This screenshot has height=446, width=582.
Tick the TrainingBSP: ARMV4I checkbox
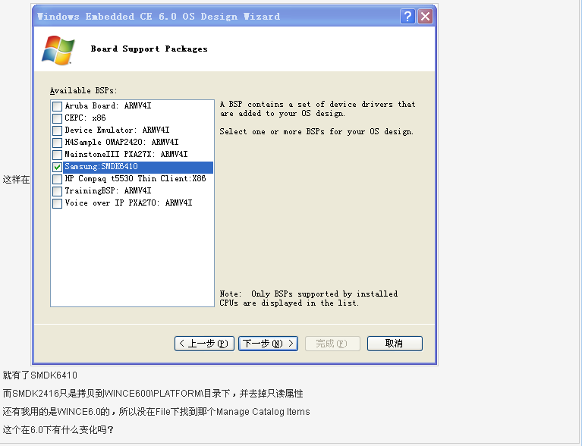coord(57,191)
